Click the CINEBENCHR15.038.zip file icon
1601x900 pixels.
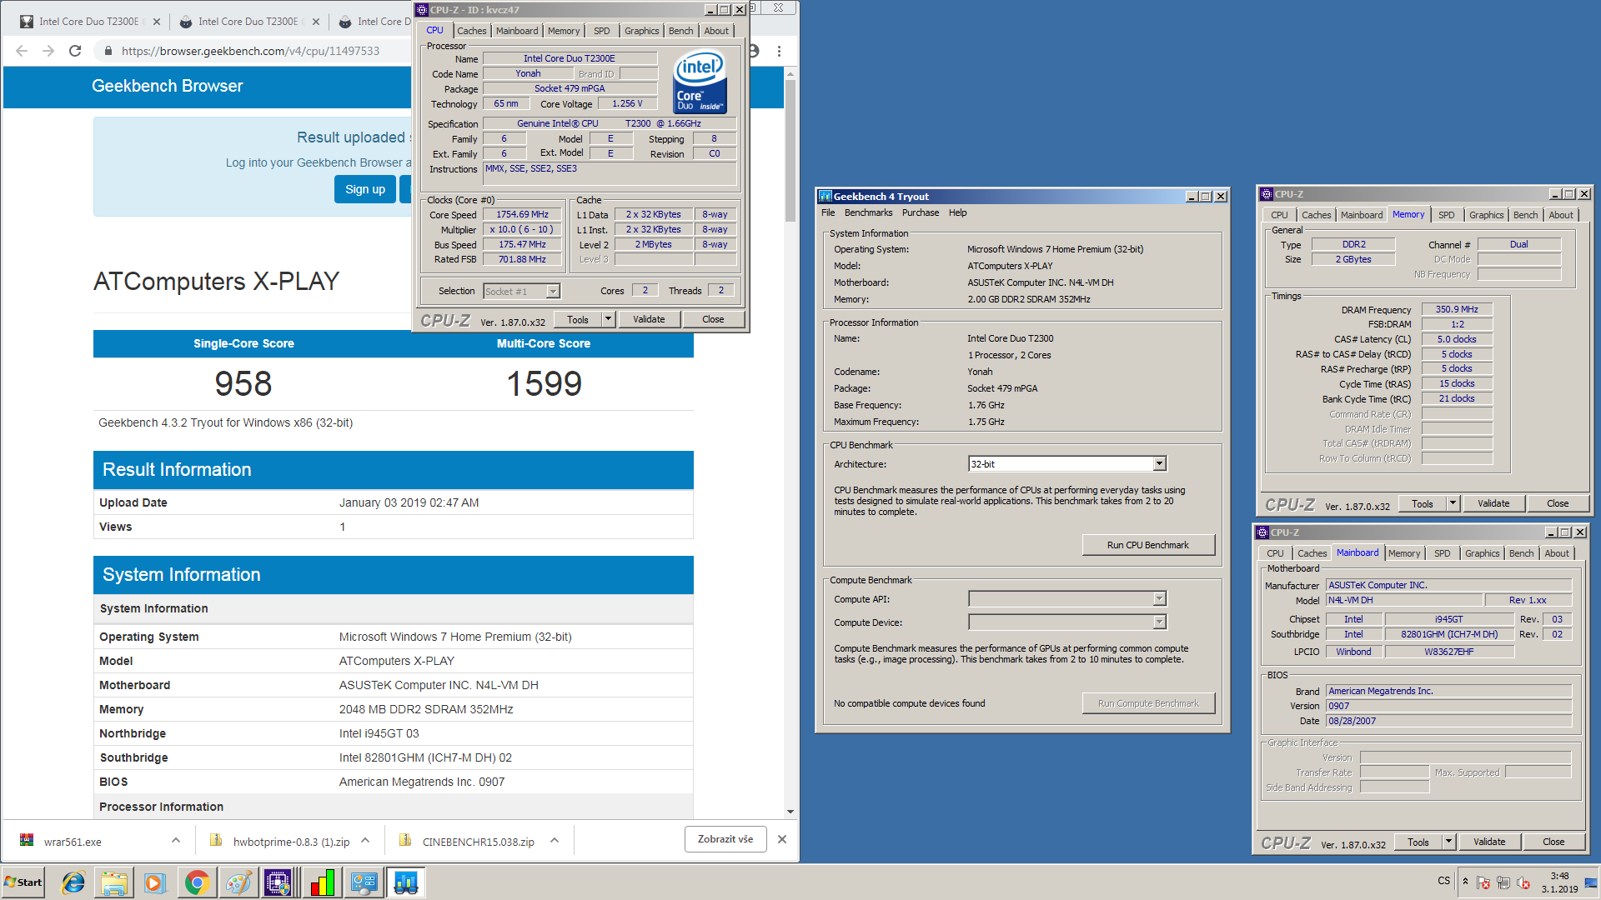405,841
